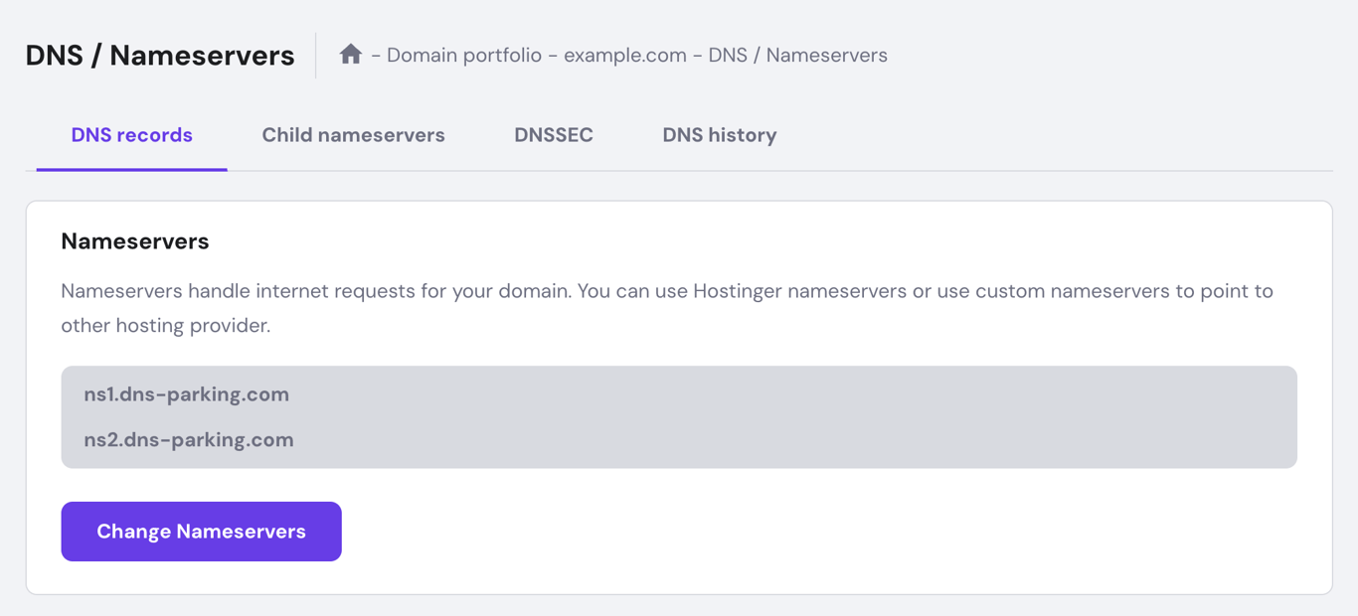1358x616 pixels.
Task: Click the ns2.dns-parking.com nameserver entry
Action: pos(189,439)
